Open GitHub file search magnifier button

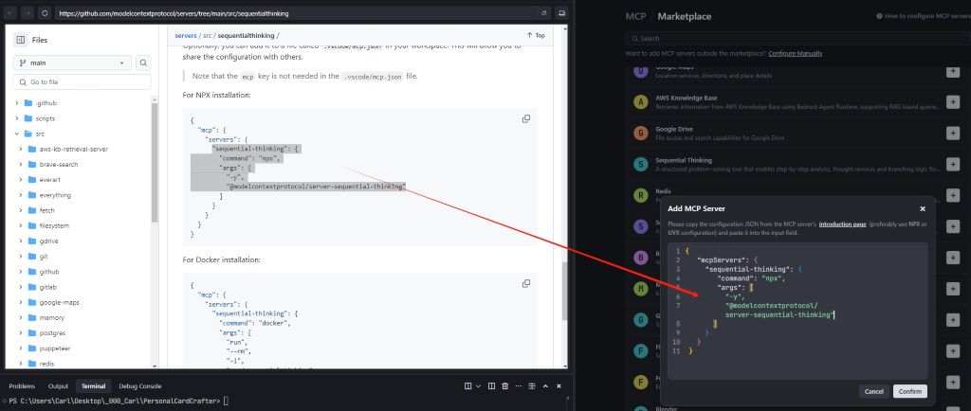click(143, 63)
